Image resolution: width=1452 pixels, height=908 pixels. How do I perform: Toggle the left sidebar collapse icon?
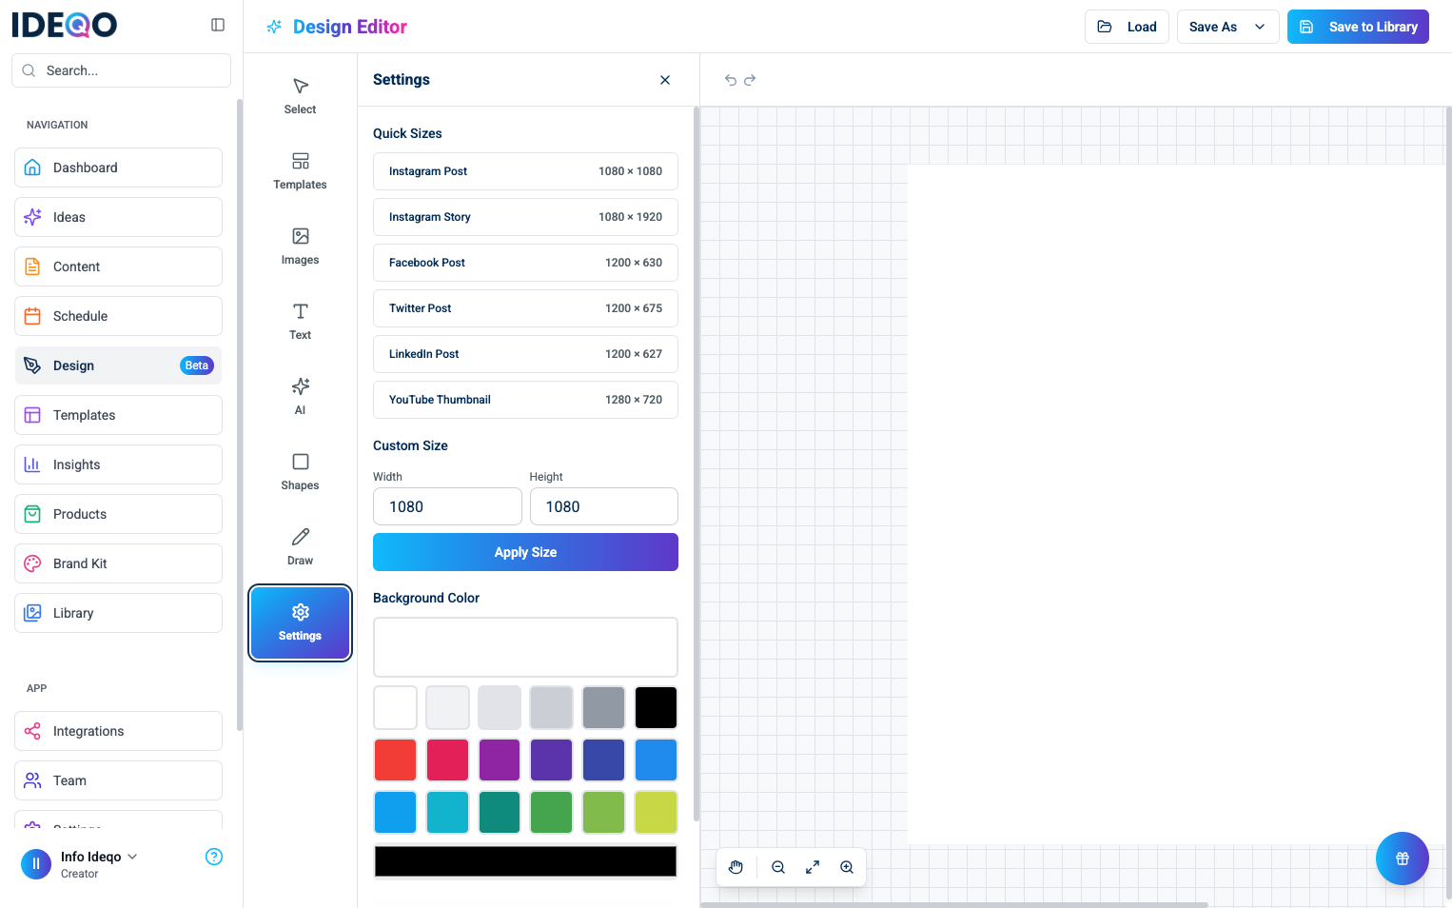pyautogui.click(x=218, y=25)
